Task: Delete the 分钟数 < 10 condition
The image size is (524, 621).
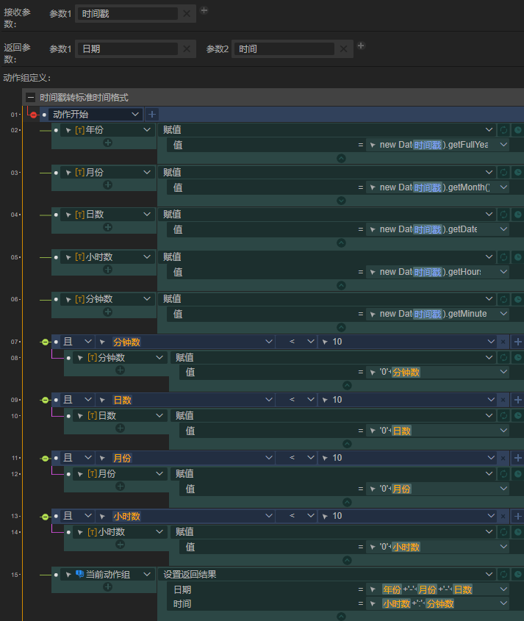Action: (503, 342)
